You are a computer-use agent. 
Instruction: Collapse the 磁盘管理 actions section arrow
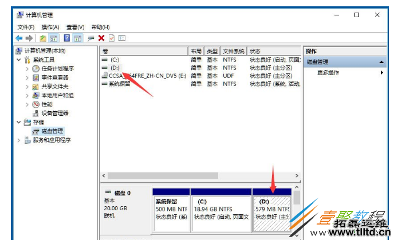tap(381, 62)
